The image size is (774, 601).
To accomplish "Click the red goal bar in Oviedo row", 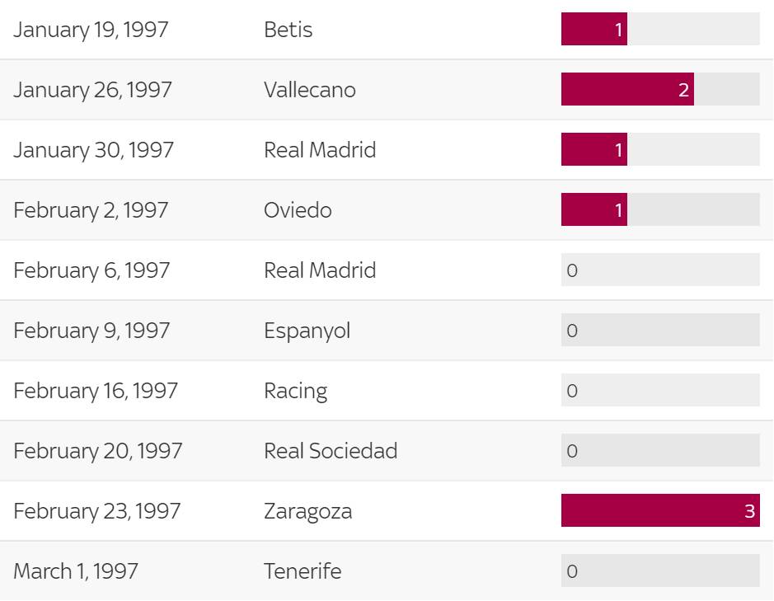I will tap(593, 209).
